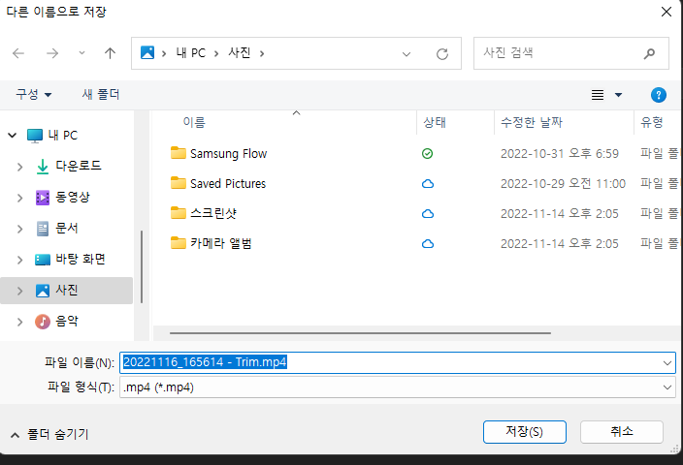This screenshot has height=465, width=683.
Task: Go back using the left arrow
Action: 18,53
